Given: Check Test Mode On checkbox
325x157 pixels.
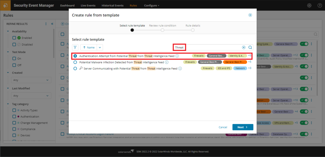Looking at the screenshot, I should tap(14, 59).
